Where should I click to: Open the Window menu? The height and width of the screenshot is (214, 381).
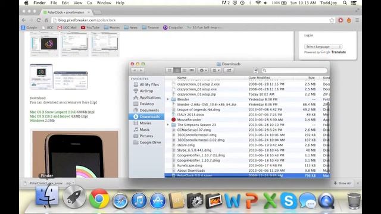(x=104, y=3)
